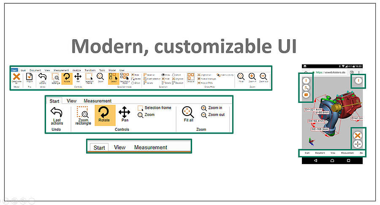The width and height of the screenshot is (380, 205).
Task: Click Select all in the Selection group
Action: point(149,75)
